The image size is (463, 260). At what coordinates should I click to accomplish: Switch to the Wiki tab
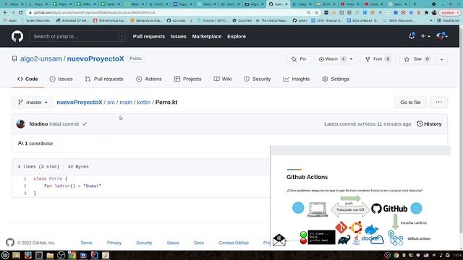[x=223, y=79]
